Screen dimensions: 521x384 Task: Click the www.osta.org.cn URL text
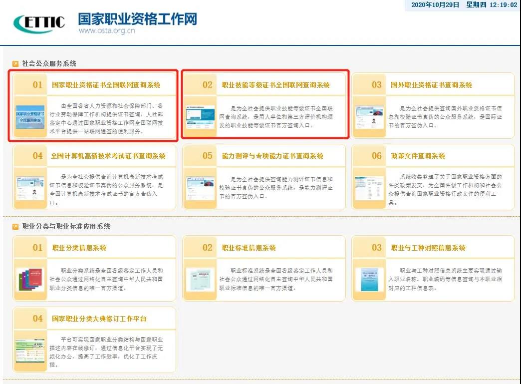pos(107,30)
